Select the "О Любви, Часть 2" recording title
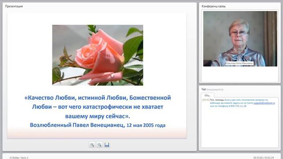This screenshot has width=283, height=159. pyautogui.click(x=19, y=158)
